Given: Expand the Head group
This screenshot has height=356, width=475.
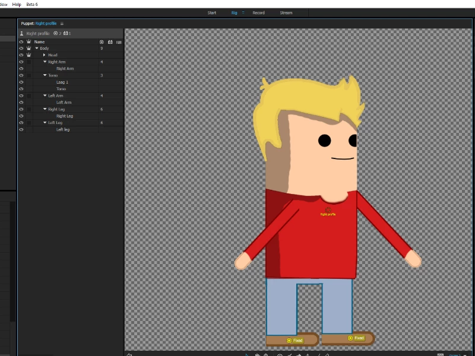Looking at the screenshot, I should pyautogui.click(x=44, y=55).
